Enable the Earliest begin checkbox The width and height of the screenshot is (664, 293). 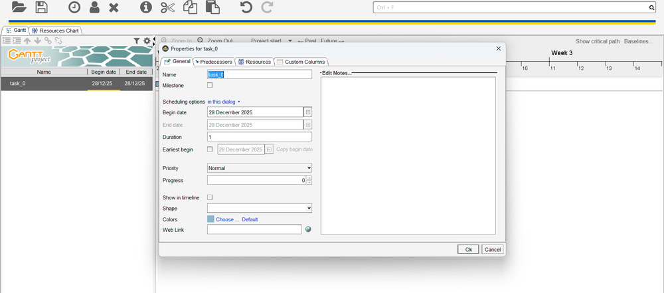(210, 149)
